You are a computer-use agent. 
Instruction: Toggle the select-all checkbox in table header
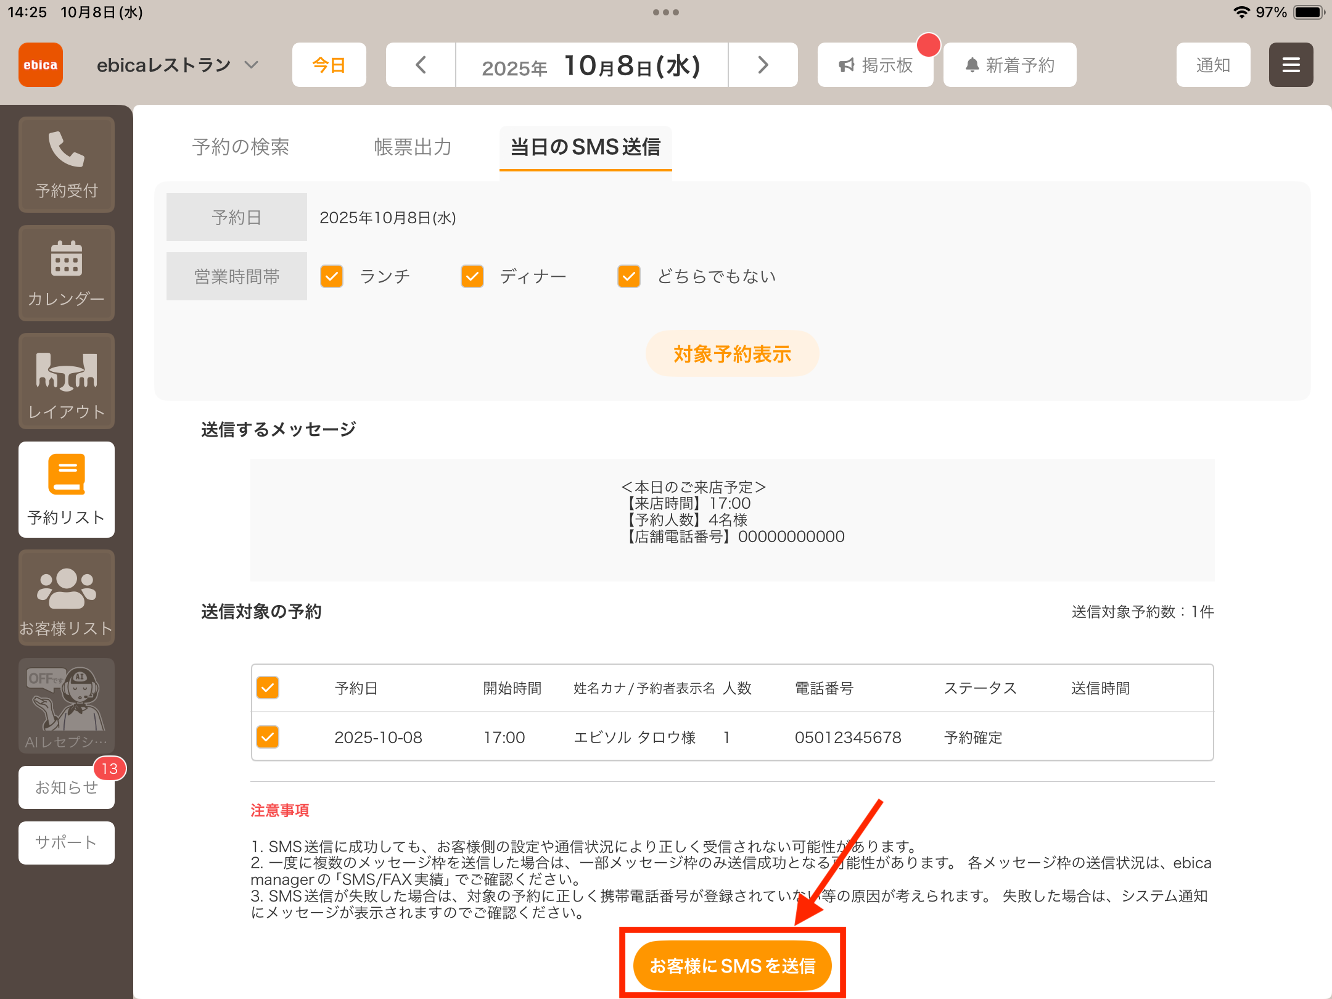click(268, 688)
